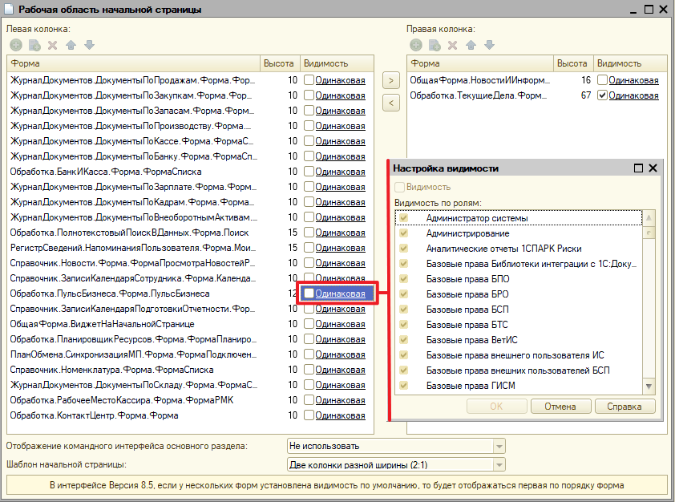
Task: Select row Обработка.РабочееМестоКассира.Форма.ФормаРМК
Action: click(122, 400)
